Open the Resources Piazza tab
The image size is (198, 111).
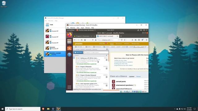tap(119, 44)
